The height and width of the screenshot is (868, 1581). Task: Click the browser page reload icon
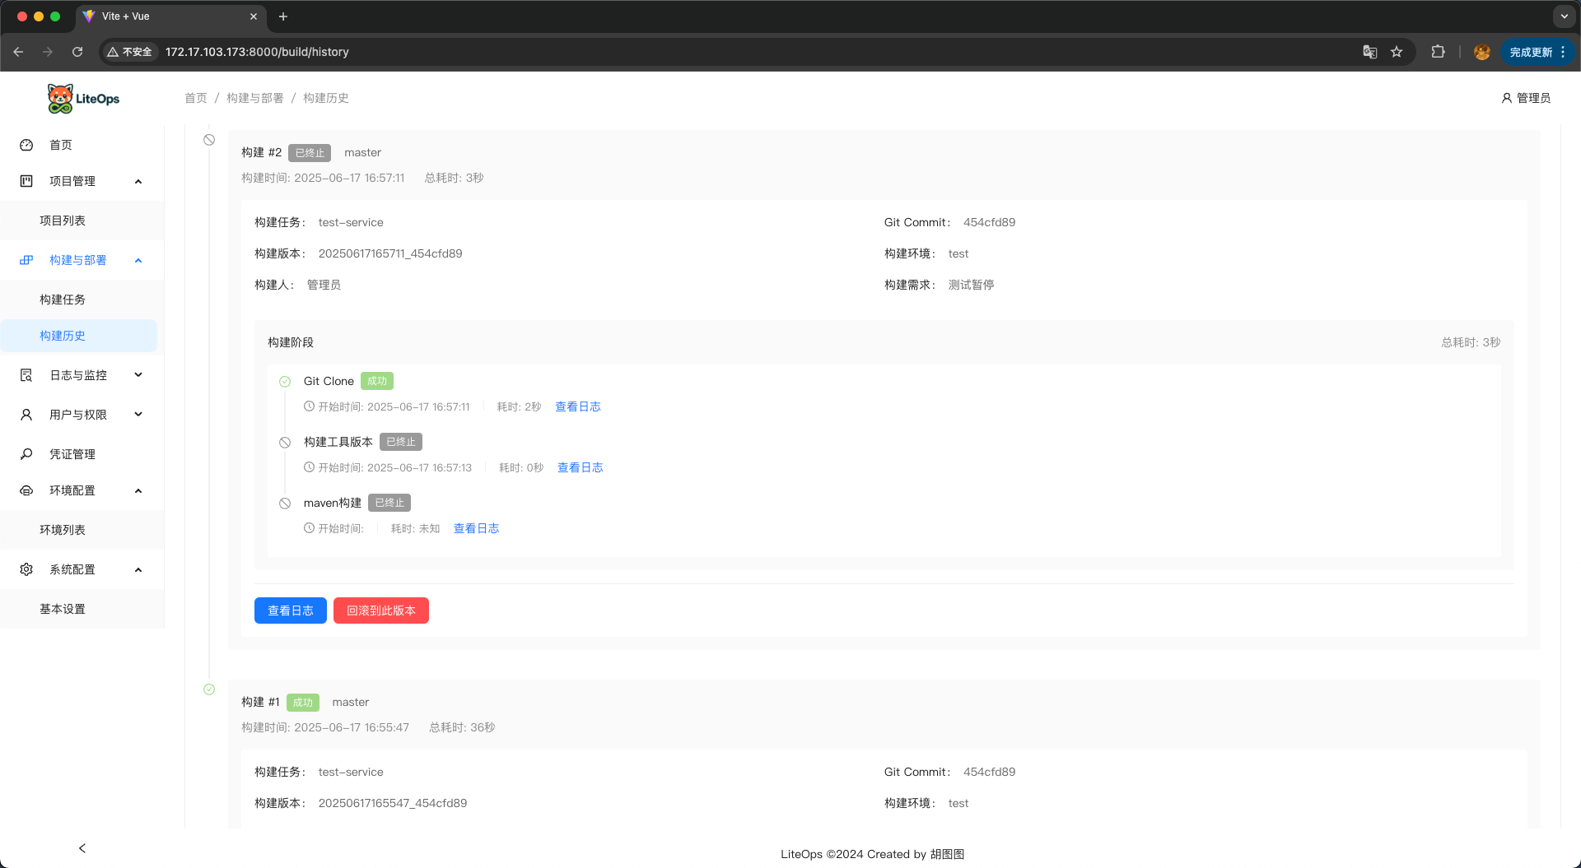coord(77,52)
